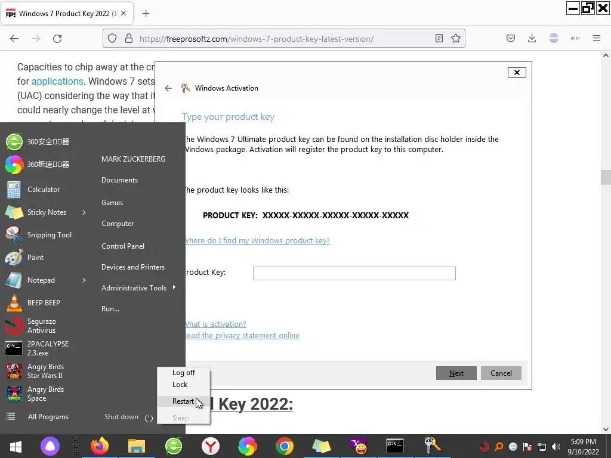The width and height of the screenshot is (611, 458).
Task: Click the page vertical scrollbar thumb
Action: pos(606,177)
